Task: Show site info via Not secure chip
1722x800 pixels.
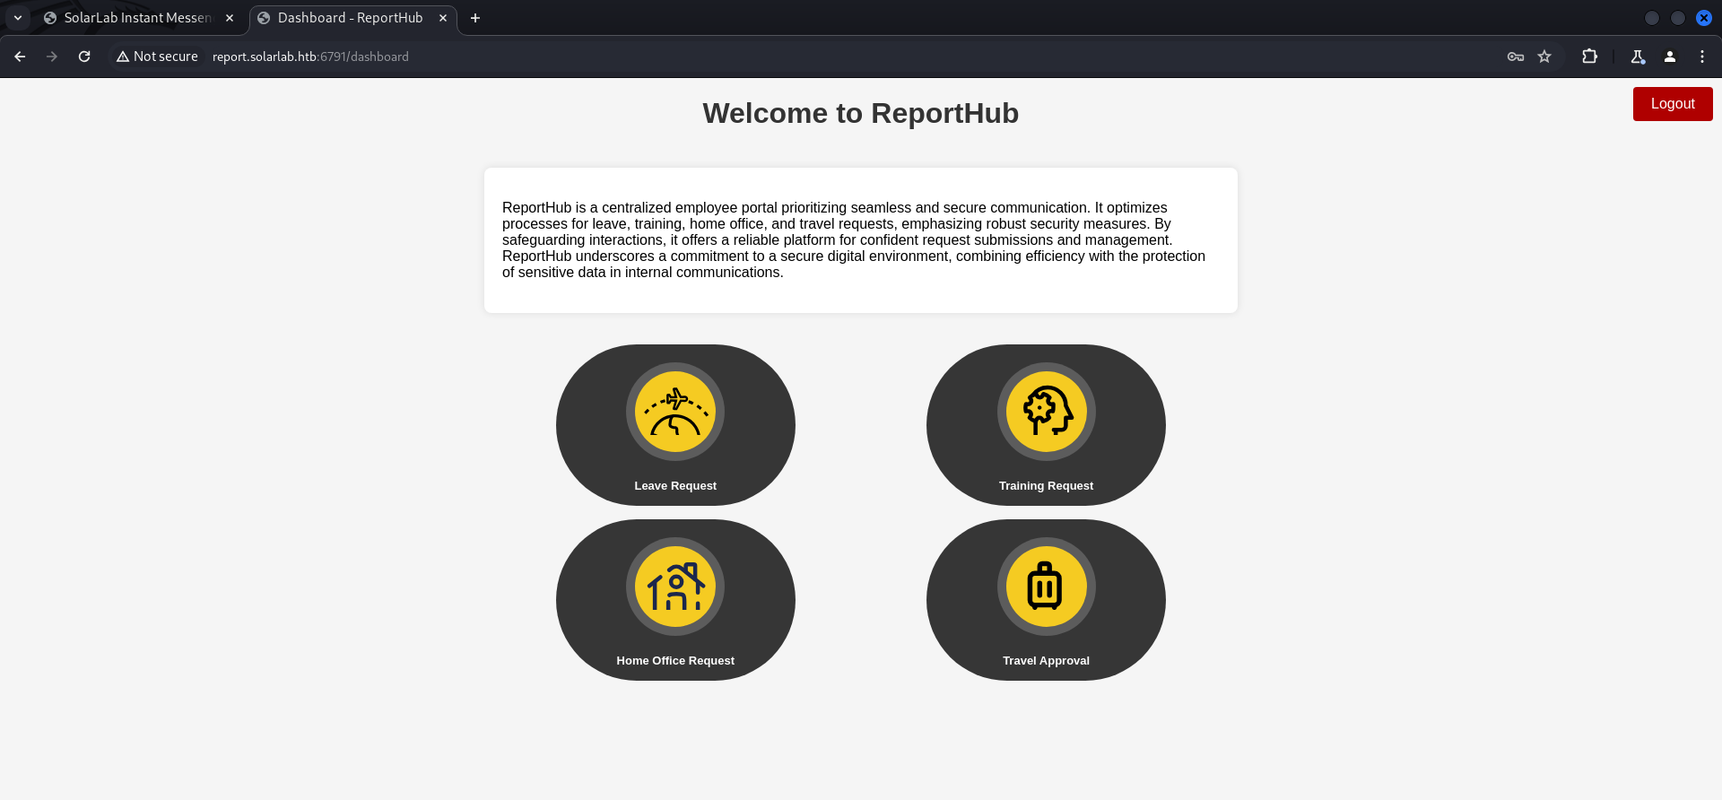Action: pos(158,57)
